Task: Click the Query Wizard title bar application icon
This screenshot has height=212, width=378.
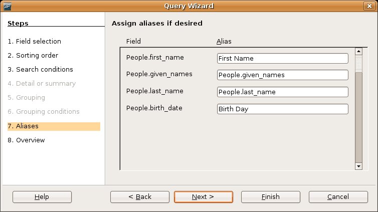Action: click(x=7, y=6)
